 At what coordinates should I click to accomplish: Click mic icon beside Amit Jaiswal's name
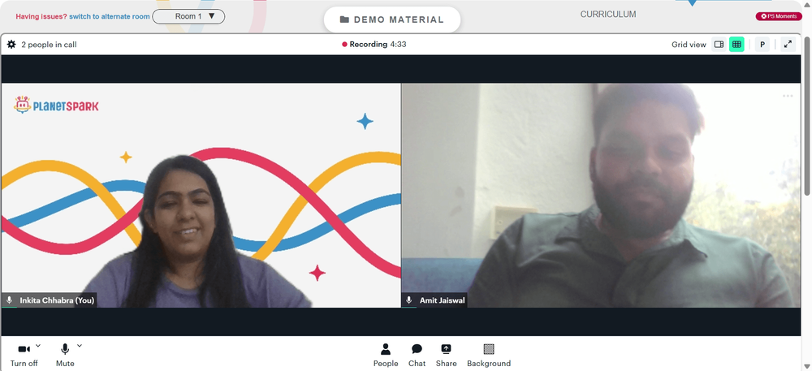tap(409, 300)
